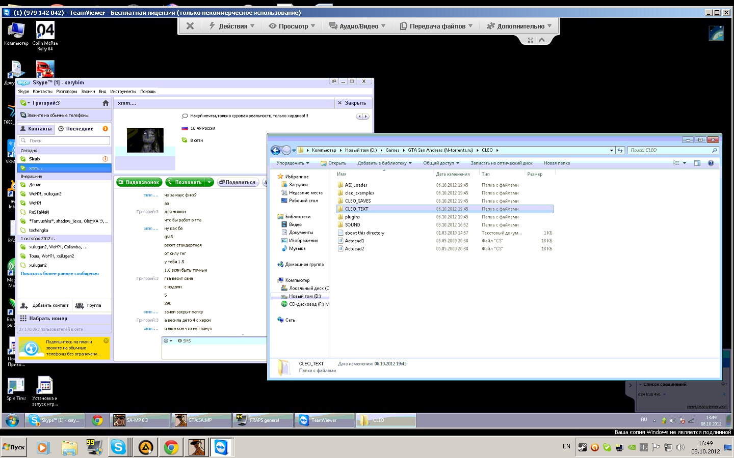Screen dimensions: 734x458
Task: Click Новая папка in Explorer
Action: coord(557,163)
